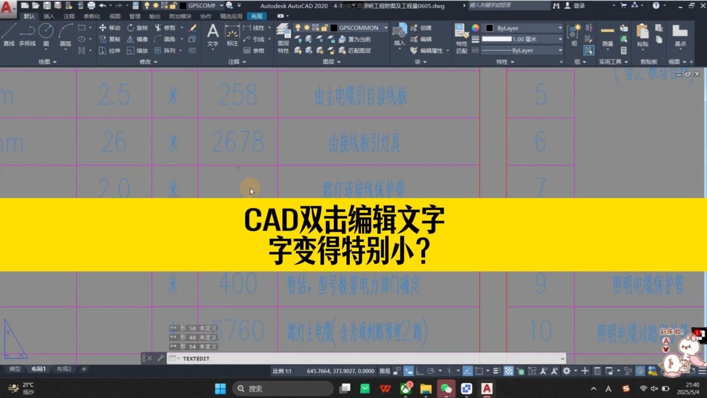Toggle the snap-to-grid icon on status bar
This screenshot has width=707, height=398.
(x=408, y=371)
